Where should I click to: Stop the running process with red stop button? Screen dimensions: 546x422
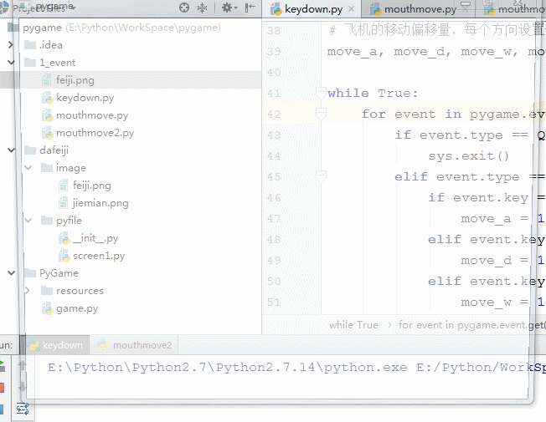(x=2, y=388)
